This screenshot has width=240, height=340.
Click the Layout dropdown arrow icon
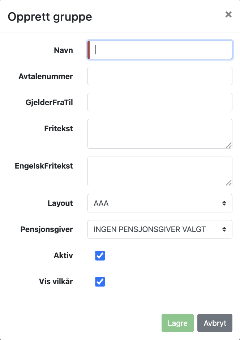(224, 203)
